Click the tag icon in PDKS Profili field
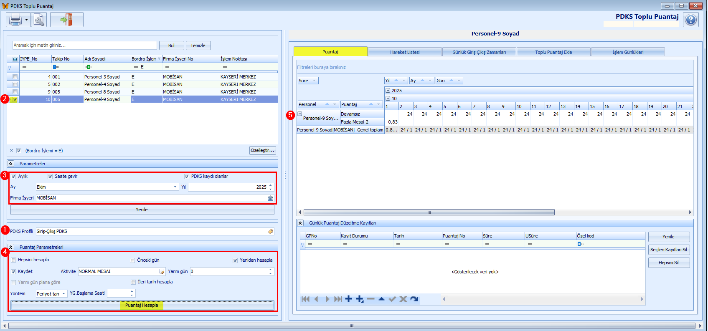Image resolution: width=708 pixels, height=331 pixels. (271, 232)
